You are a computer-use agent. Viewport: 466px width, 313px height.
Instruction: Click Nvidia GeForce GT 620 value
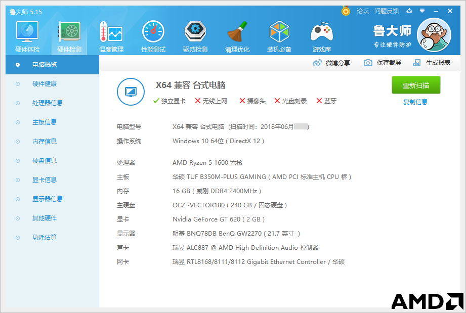219,219
